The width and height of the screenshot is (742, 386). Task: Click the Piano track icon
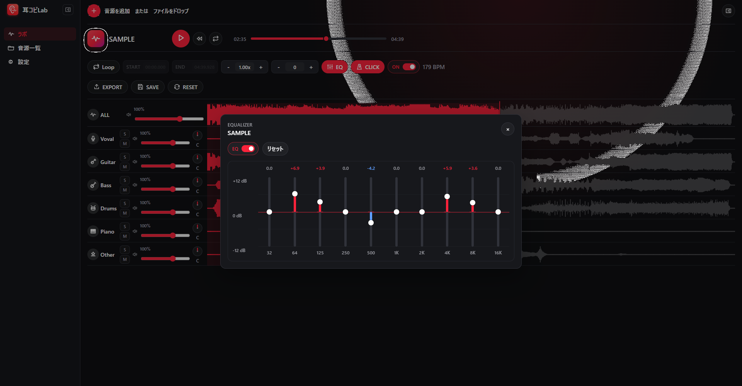pos(93,231)
